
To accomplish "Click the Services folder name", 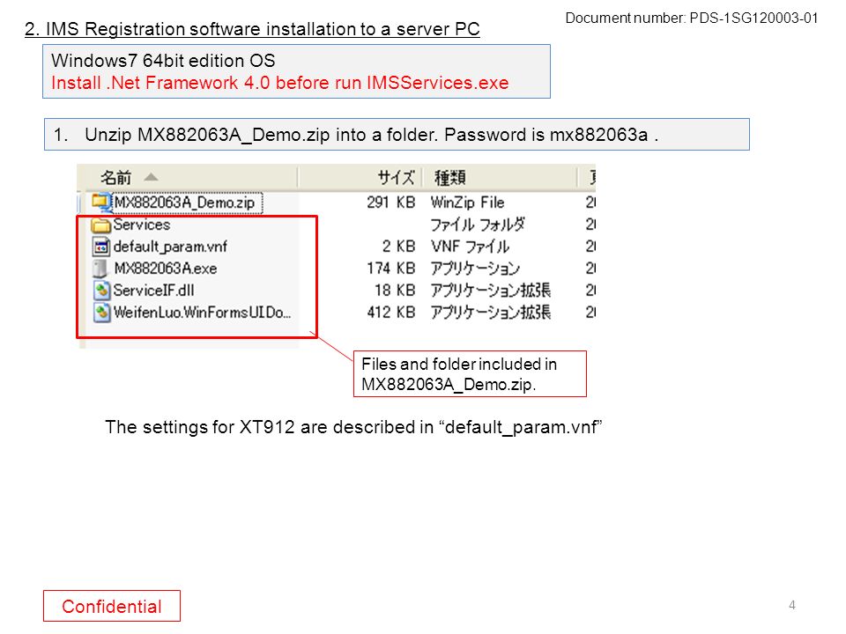I will point(141,225).
